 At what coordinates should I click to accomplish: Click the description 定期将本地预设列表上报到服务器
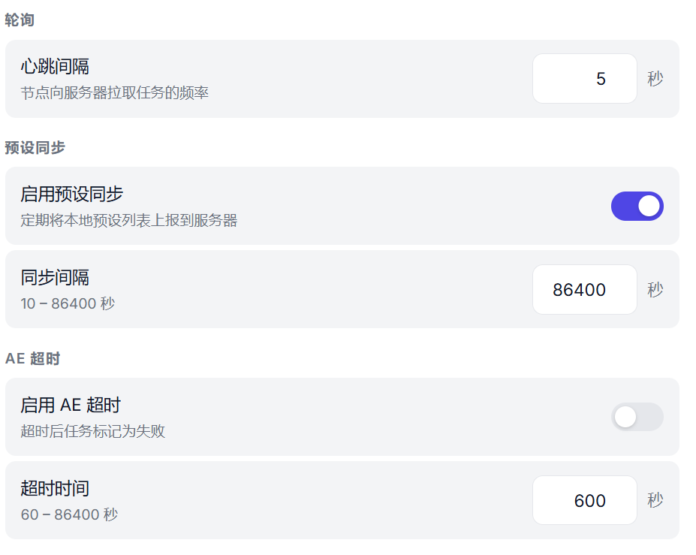[x=128, y=221]
